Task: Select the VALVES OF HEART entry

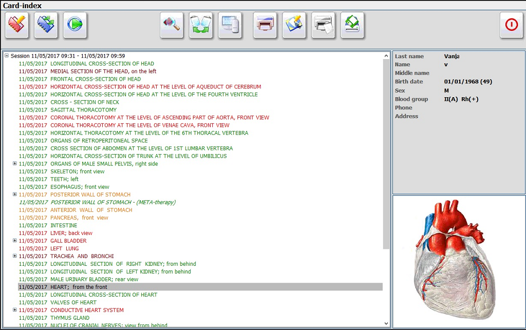Action: click(73, 303)
